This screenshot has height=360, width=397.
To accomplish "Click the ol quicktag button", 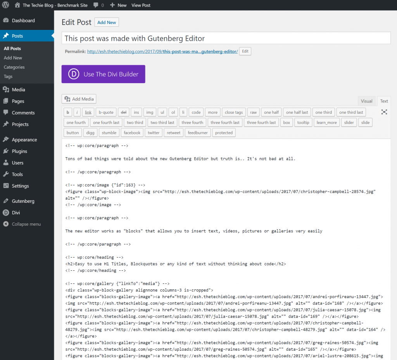I will pyautogui.click(x=173, y=112).
